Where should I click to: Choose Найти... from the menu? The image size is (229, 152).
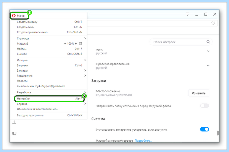point(49,49)
